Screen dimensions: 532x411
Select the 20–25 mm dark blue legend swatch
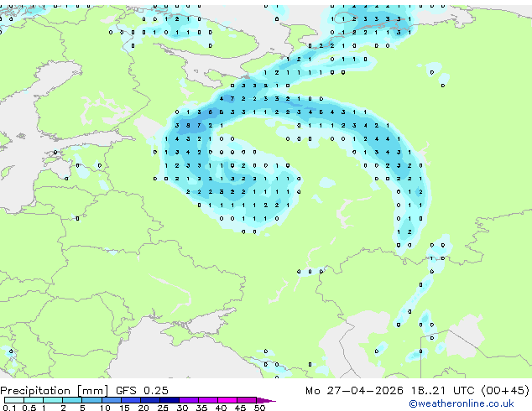[x=150, y=400]
